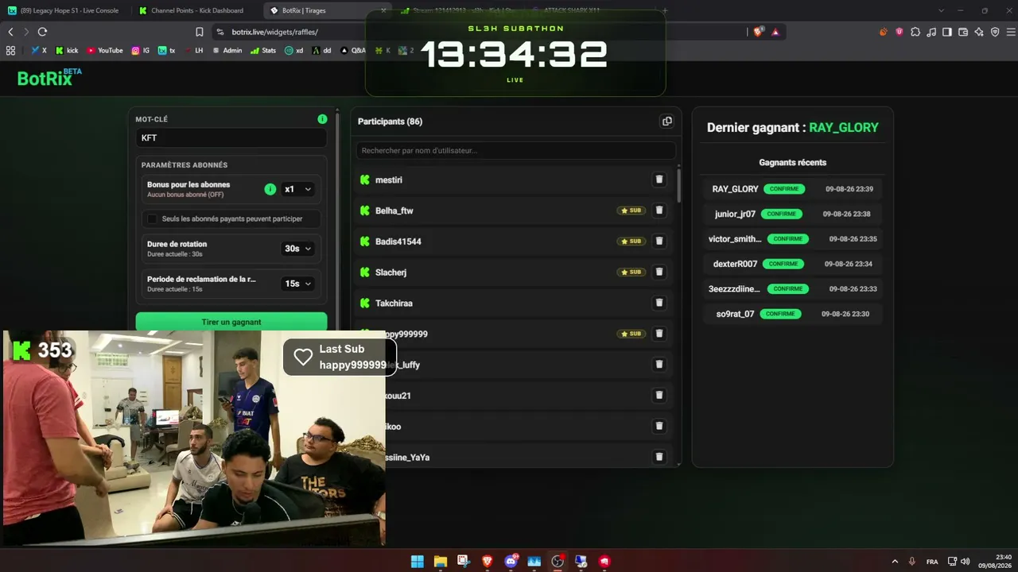Open the Windows Start menu
This screenshot has width=1018, height=572.
(x=418, y=561)
